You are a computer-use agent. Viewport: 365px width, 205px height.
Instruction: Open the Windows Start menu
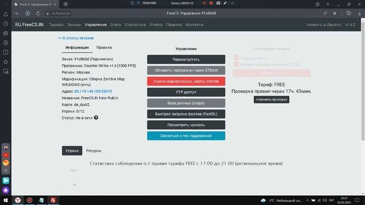tap(6, 200)
